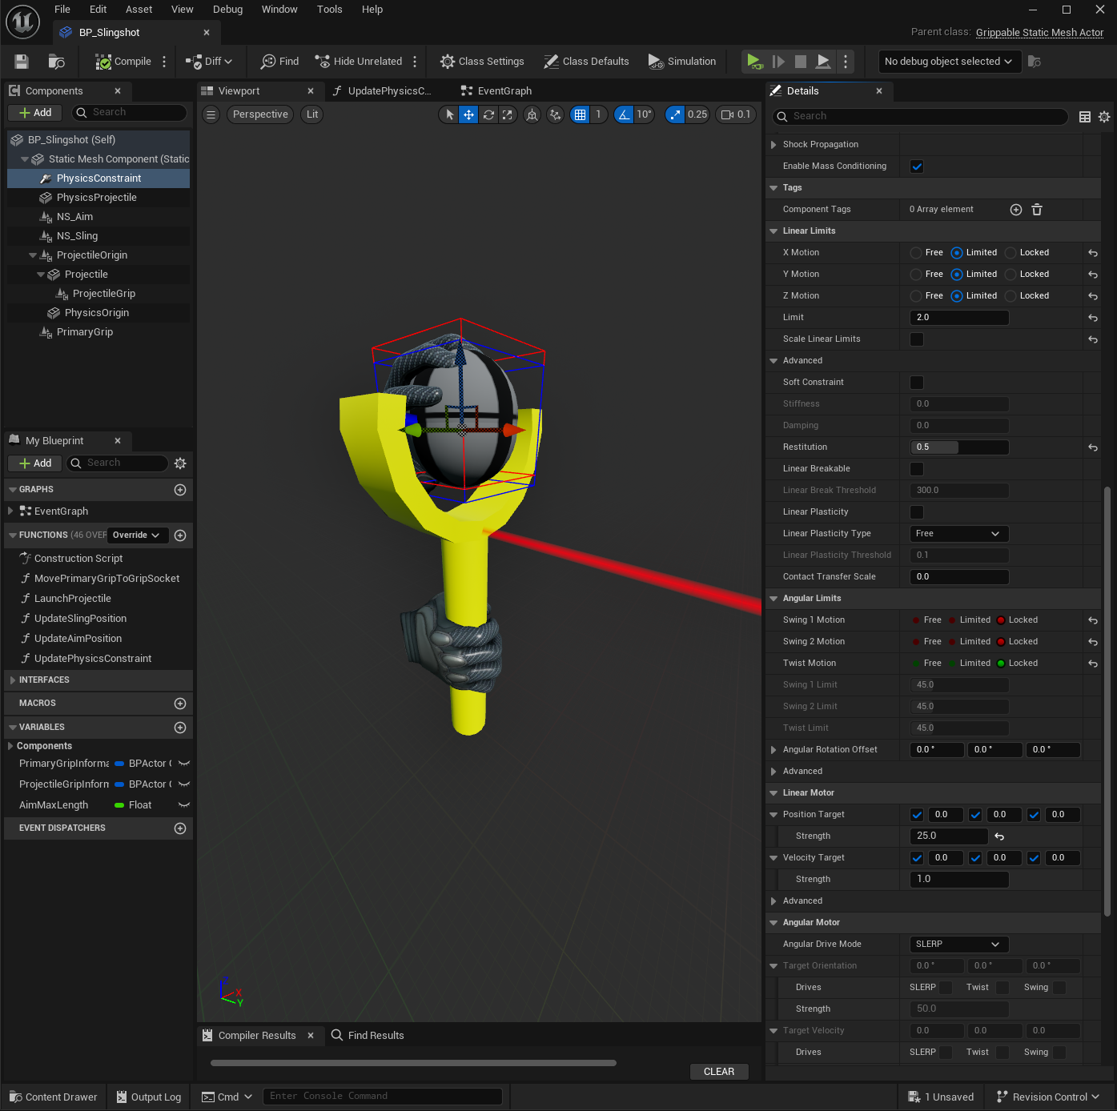Open the Details panel settings gear
The width and height of the screenshot is (1117, 1111).
[x=1104, y=117]
